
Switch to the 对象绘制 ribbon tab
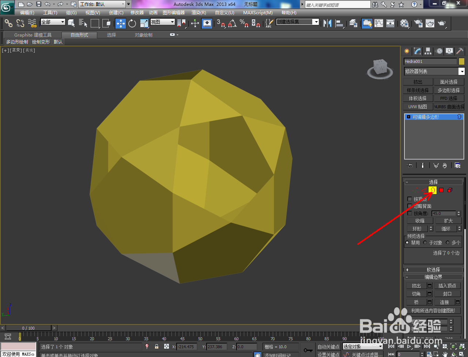[x=144, y=35]
